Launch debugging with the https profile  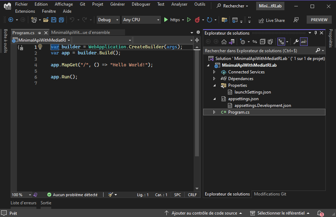click(166, 20)
